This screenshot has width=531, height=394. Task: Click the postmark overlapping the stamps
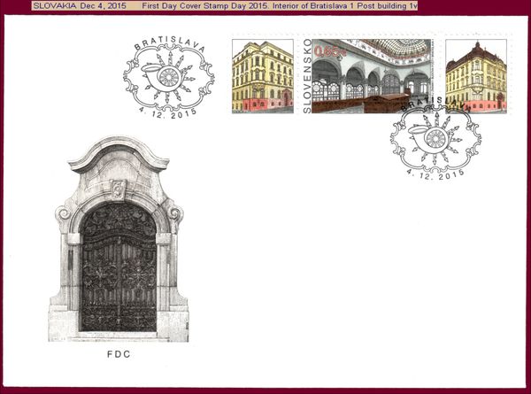point(435,138)
